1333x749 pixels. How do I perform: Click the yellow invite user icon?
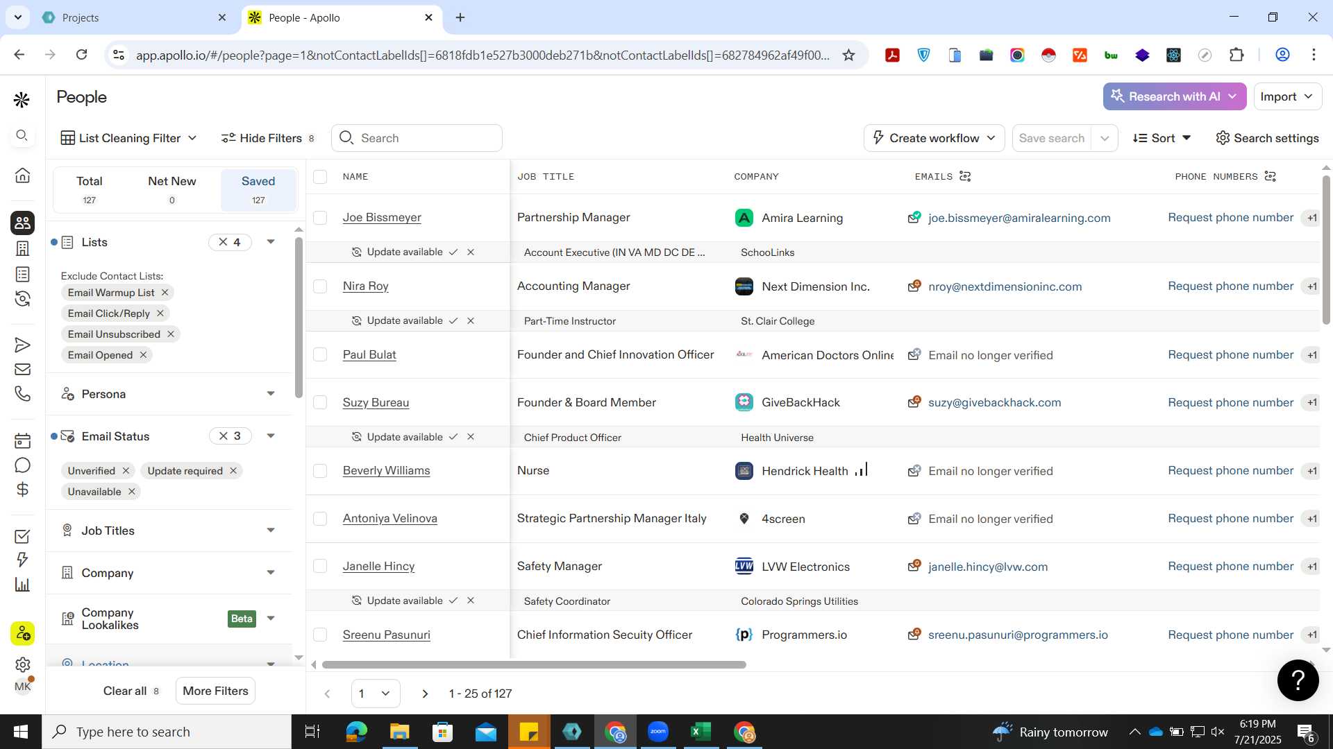(x=22, y=633)
